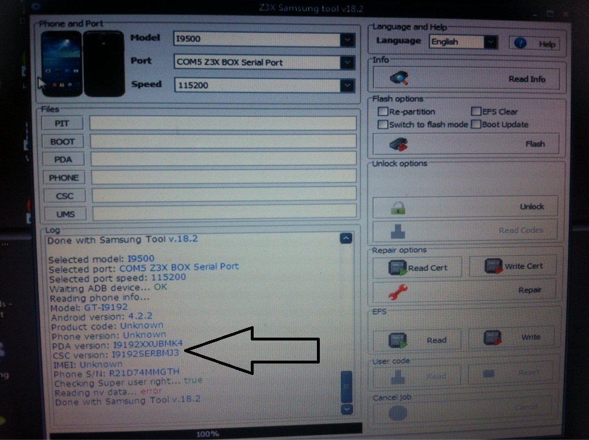Click the log scroll down arrow
Image resolution: width=589 pixels, height=440 pixels.
(347, 409)
